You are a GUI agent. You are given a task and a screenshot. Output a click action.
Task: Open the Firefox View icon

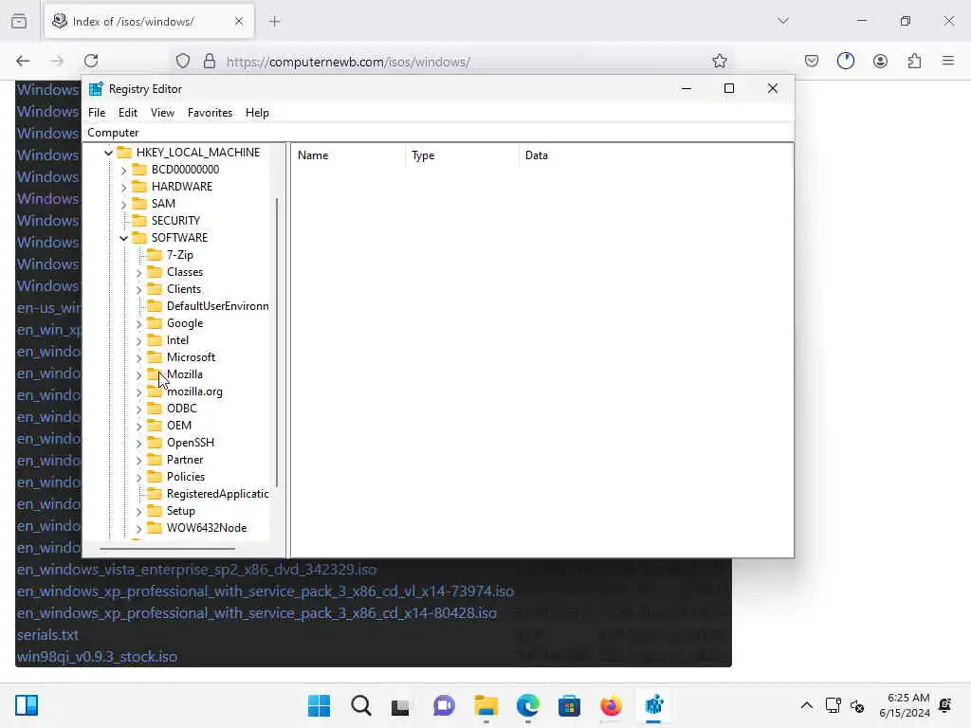tap(19, 21)
